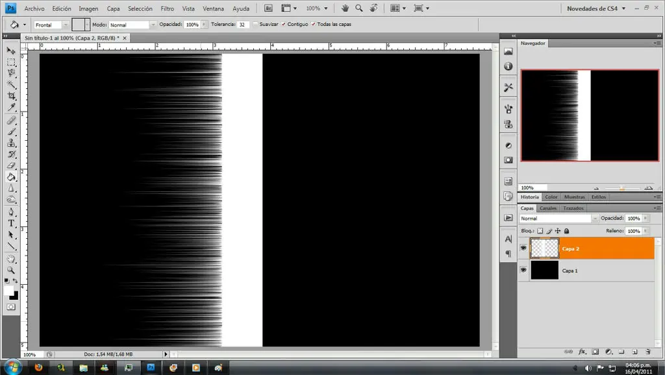The width and height of the screenshot is (665, 375).
Task: Enable the Suavizar checkbox
Action: tap(255, 24)
